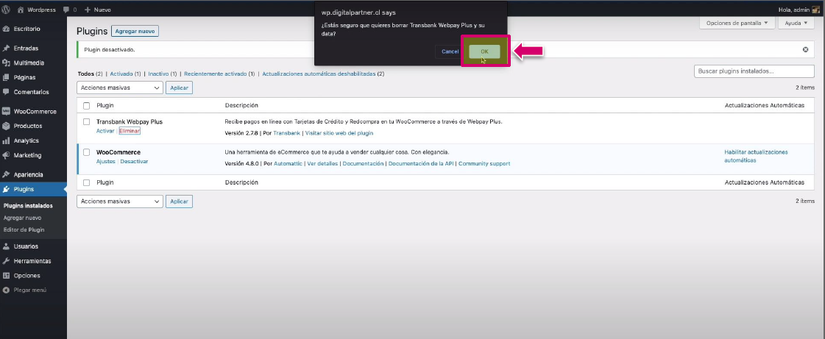Click bottom Aplicar button
Screen dimensions: 825x339
pyautogui.click(x=180, y=201)
